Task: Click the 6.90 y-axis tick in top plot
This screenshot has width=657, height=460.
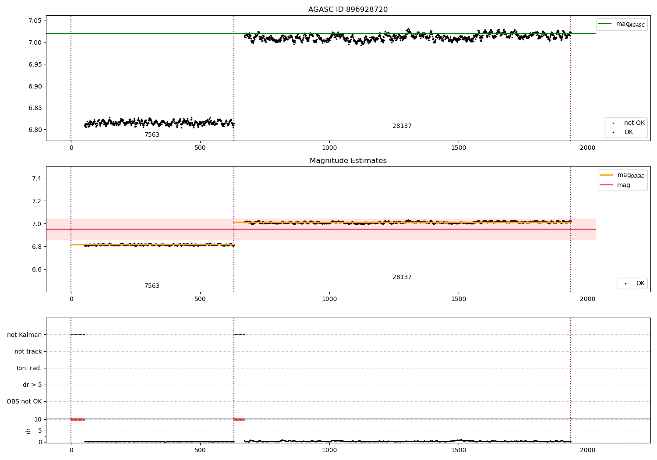Action: [35, 86]
